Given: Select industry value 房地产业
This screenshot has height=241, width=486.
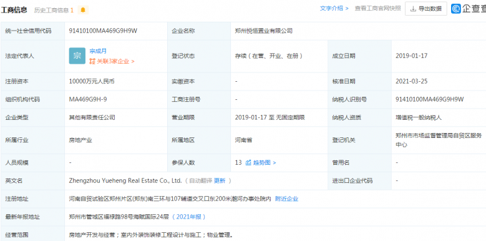Looking at the screenshot, I should pos(80,140).
